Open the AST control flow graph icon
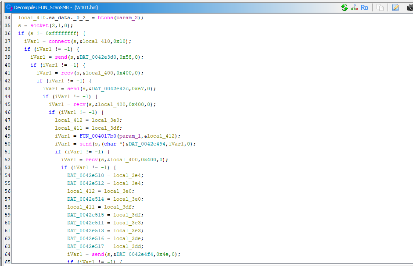The width and height of the screenshot is (413, 266). coord(355,7)
